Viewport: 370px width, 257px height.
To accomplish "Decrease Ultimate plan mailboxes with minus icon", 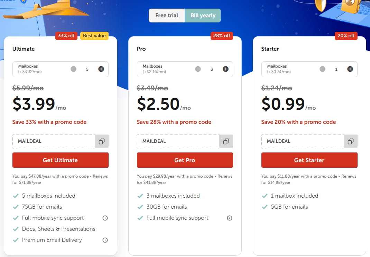I will (x=73, y=69).
